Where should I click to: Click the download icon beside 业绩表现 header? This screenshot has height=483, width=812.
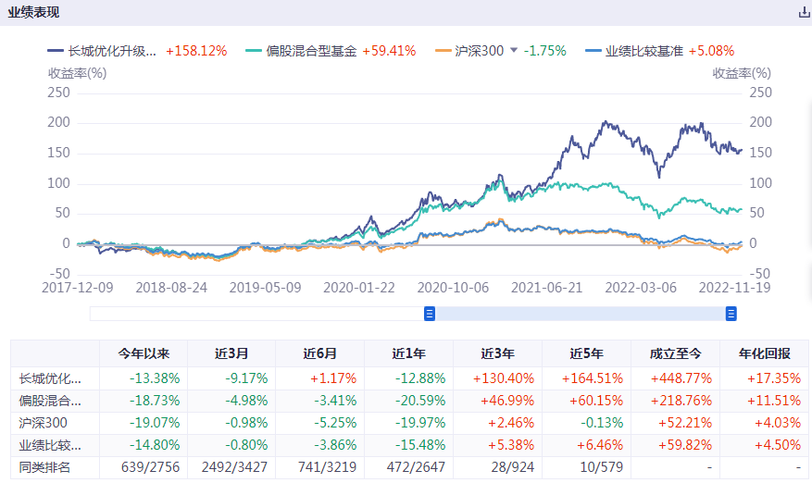804,13
